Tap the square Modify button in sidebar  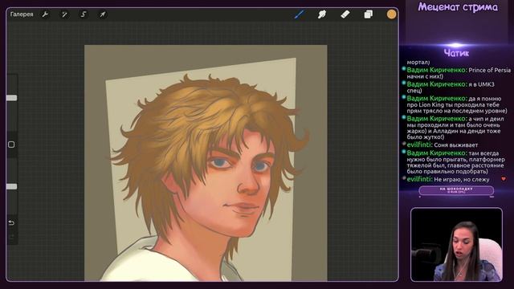point(11,144)
